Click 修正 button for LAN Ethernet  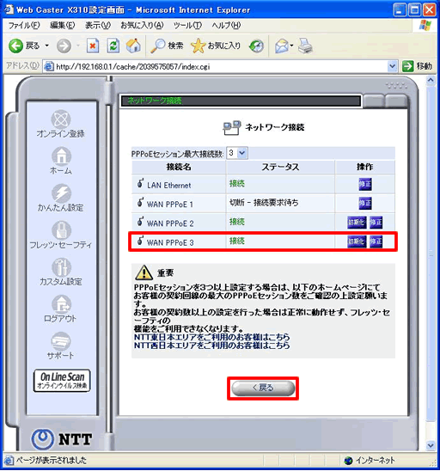pyautogui.click(x=365, y=184)
